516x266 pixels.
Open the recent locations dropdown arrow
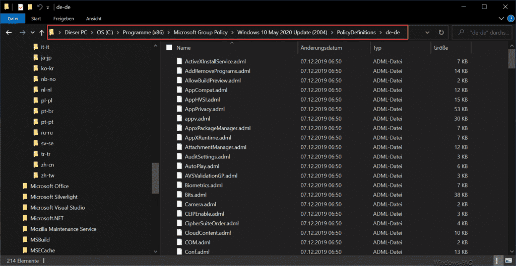tap(32, 33)
